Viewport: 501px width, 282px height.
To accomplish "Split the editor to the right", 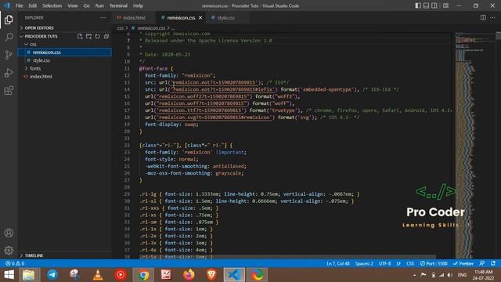I will [x=483, y=17].
